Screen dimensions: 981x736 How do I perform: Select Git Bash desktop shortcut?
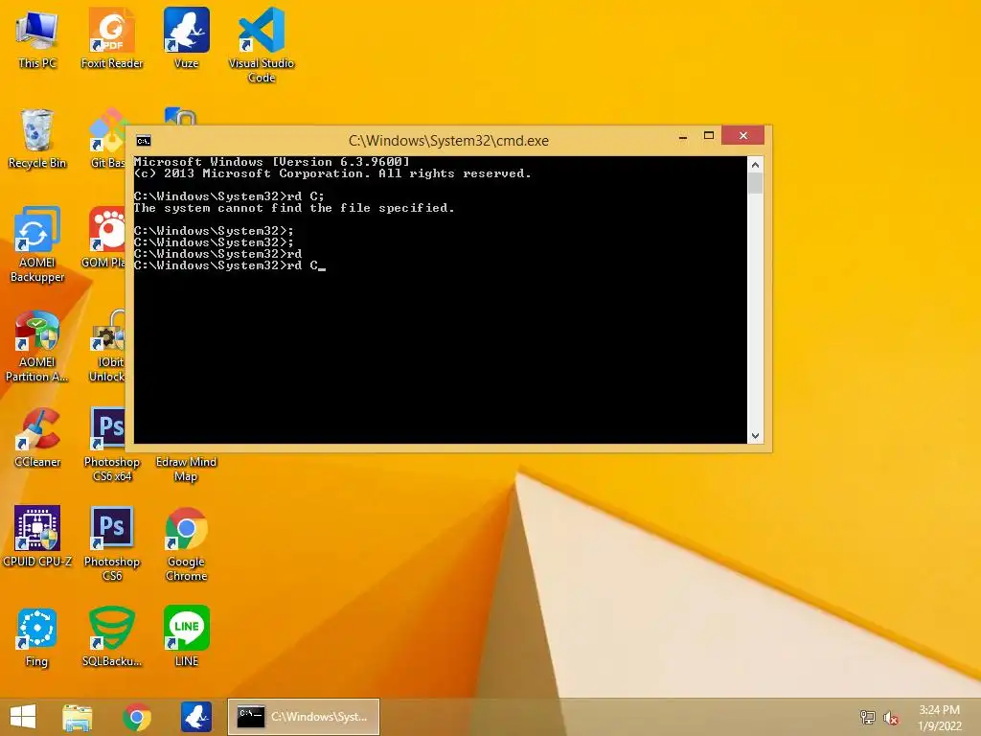point(107,139)
